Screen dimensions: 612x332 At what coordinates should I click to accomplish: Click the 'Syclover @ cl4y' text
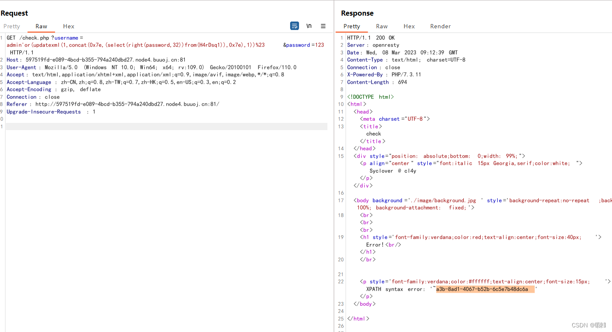pyautogui.click(x=393, y=171)
